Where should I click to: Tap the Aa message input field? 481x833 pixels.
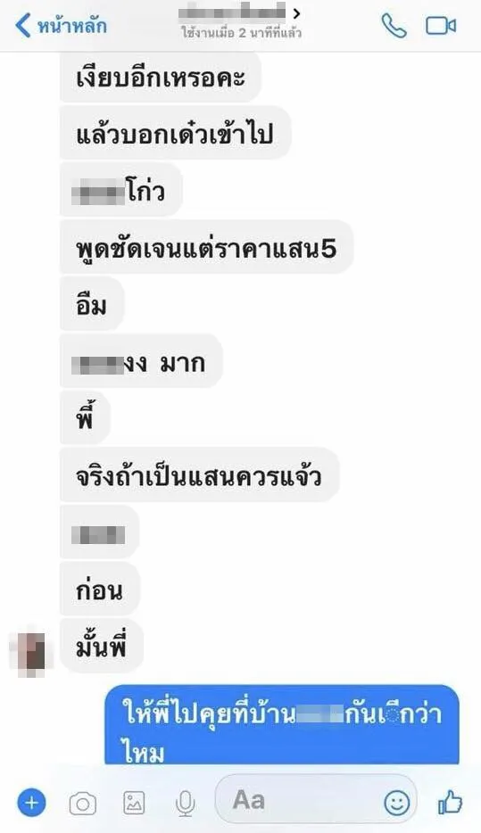point(316,801)
